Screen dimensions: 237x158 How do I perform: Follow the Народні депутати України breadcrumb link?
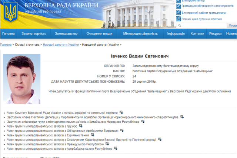(63, 45)
